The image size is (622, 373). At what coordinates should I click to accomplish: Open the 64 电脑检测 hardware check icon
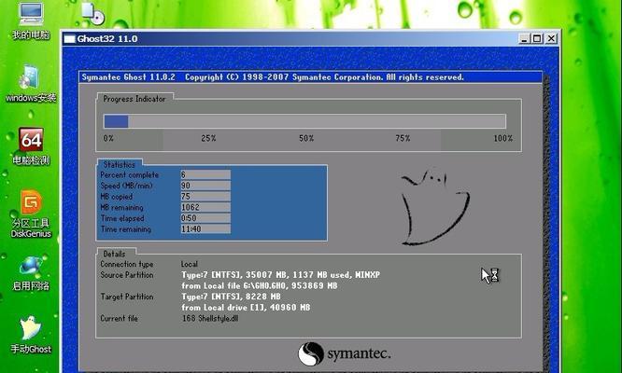click(31, 146)
